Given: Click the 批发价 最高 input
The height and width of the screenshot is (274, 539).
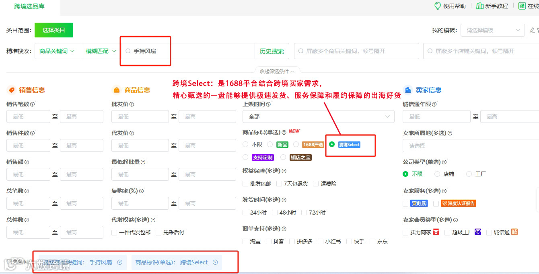Looking at the screenshot, I should pyautogui.click(x=207, y=117).
